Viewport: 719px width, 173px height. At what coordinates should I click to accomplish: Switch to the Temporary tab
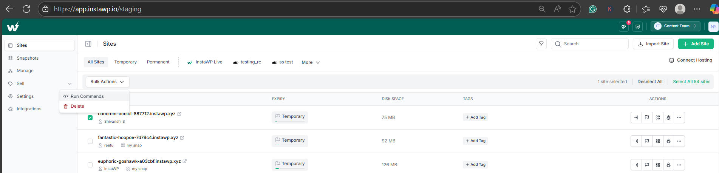coord(125,62)
